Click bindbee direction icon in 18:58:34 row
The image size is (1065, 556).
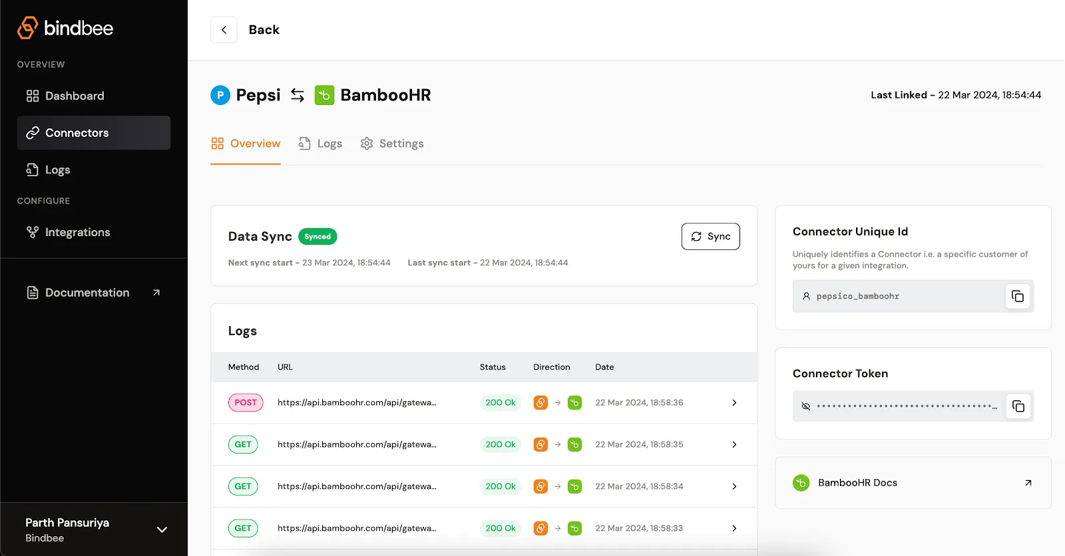coord(540,486)
